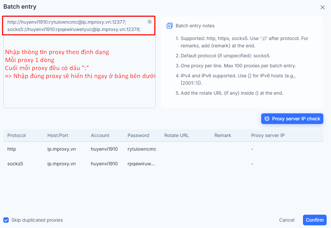Run the Proxy server IP check
331x228 pixels.
click(x=292, y=119)
